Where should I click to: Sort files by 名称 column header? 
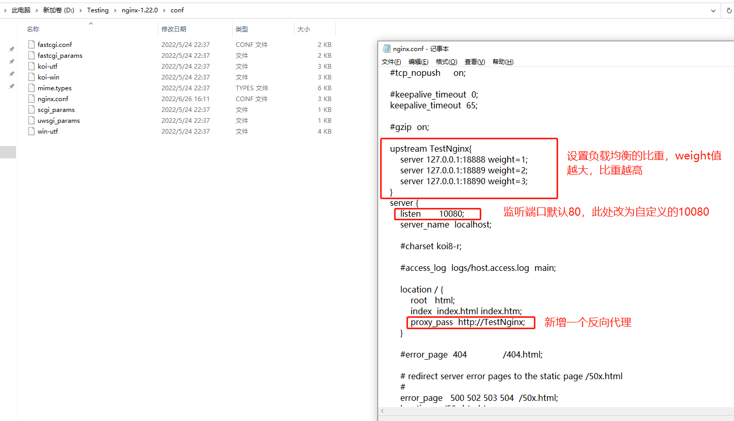click(x=33, y=29)
